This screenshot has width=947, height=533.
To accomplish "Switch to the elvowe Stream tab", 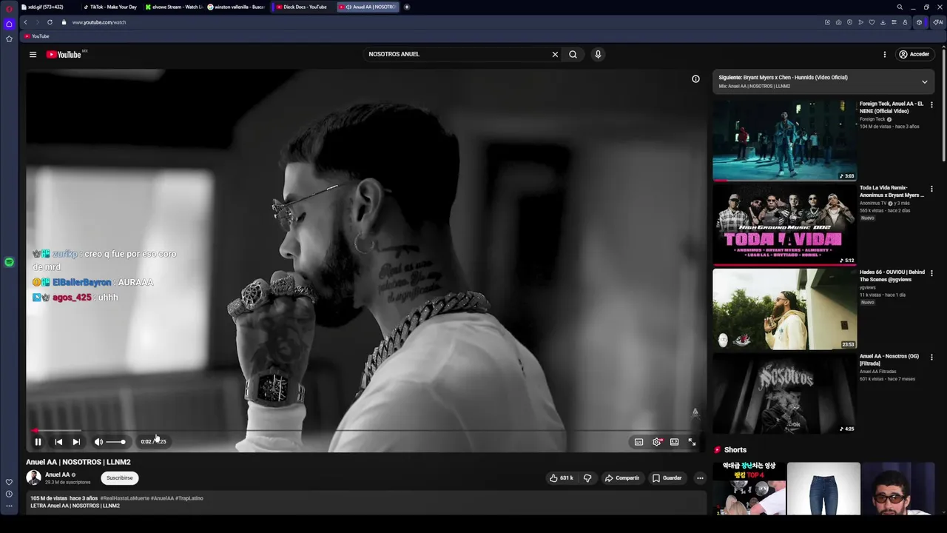I will click(x=173, y=7).
